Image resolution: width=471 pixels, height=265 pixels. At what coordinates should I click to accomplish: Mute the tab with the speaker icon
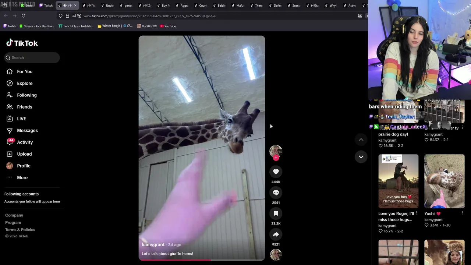click(65, 6)
